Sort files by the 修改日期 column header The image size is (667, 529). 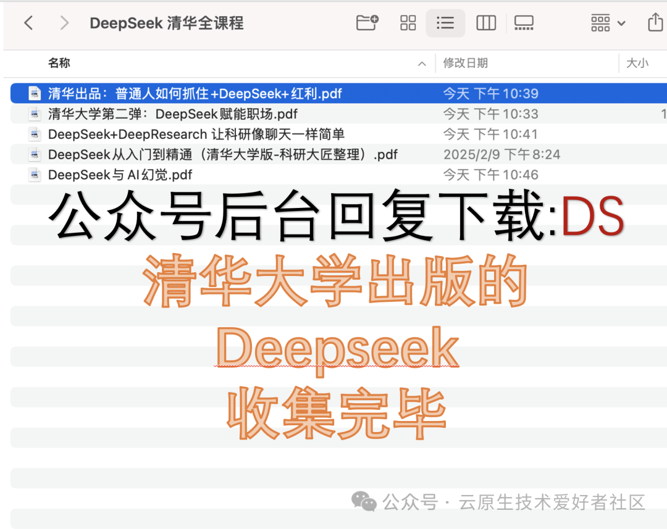coord(466,63)
